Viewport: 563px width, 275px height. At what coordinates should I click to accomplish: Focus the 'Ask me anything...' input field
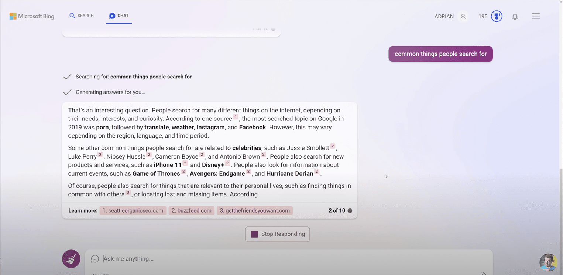[x=288, y=259]
